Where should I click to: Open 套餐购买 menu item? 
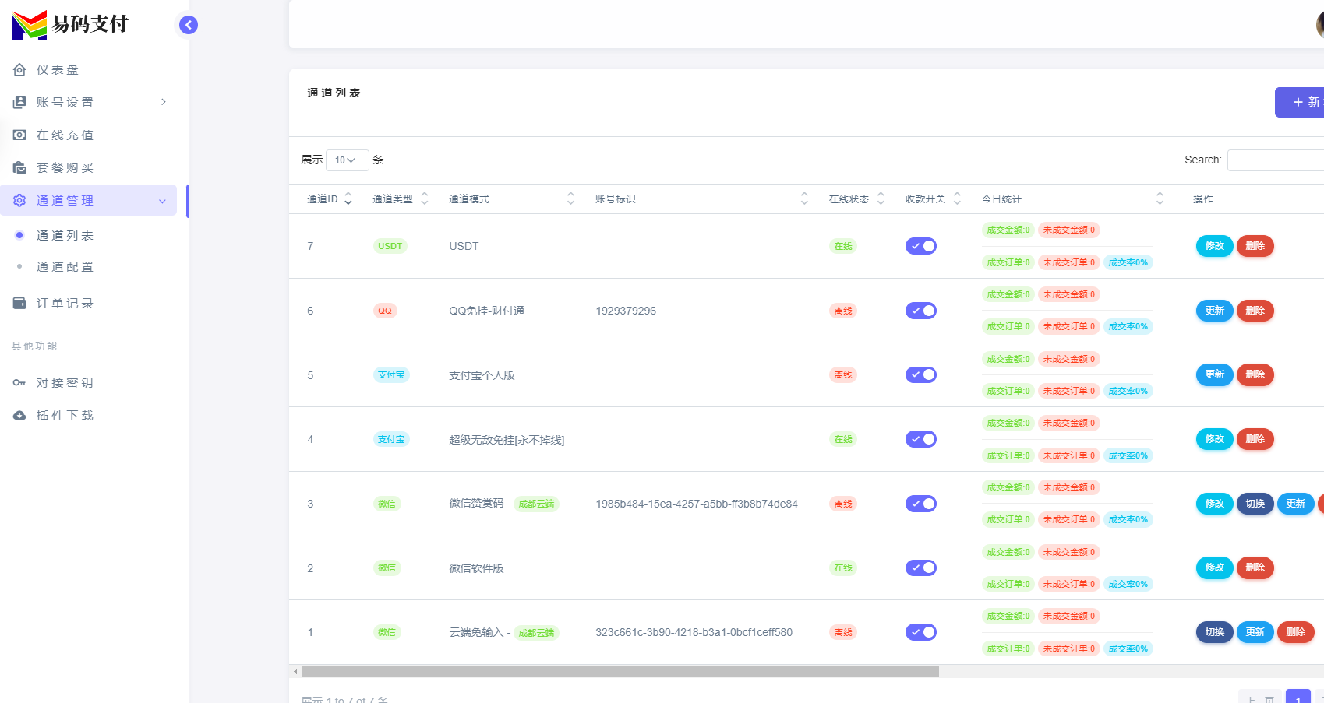pos(89,167)
